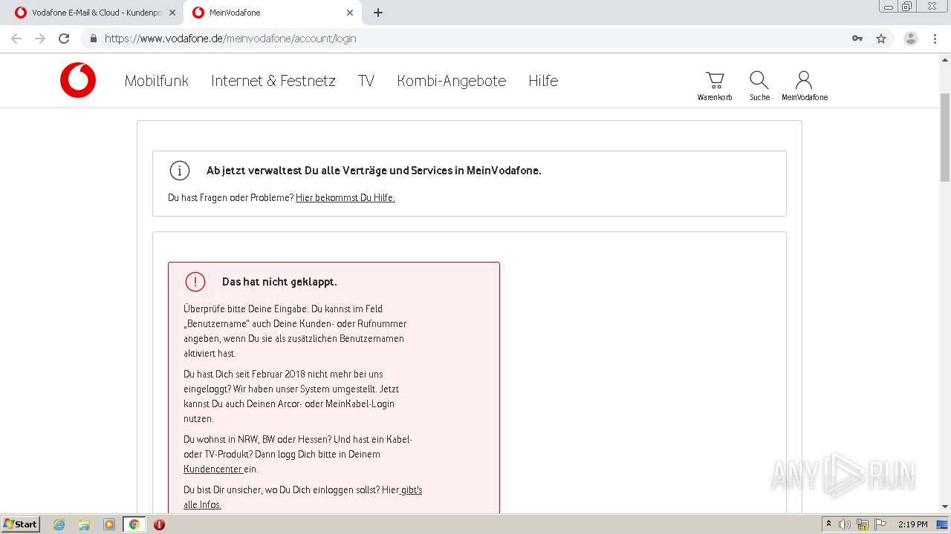Image resolution: width=951 pixels, height=534 pixels.
Task: Click the page vertical scrollbar
Action: coord(945,137)
